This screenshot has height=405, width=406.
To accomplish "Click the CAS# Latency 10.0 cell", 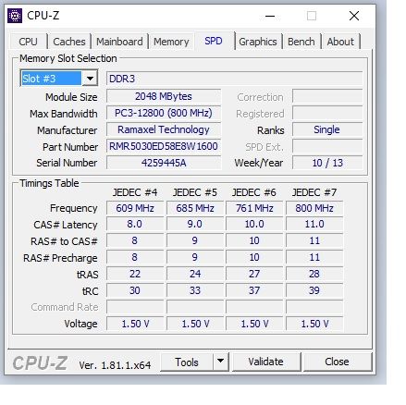I will (x=254, y=224).
